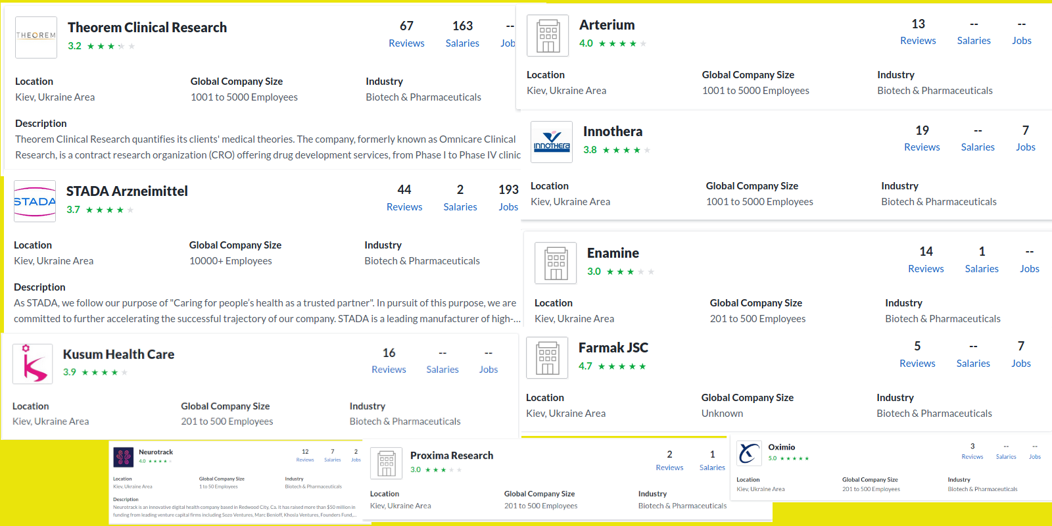This screenshot has width=1052, height=526.
Task: View the 44 Reviews for STADA Arzneimittel
Action: tap(404, 198)
